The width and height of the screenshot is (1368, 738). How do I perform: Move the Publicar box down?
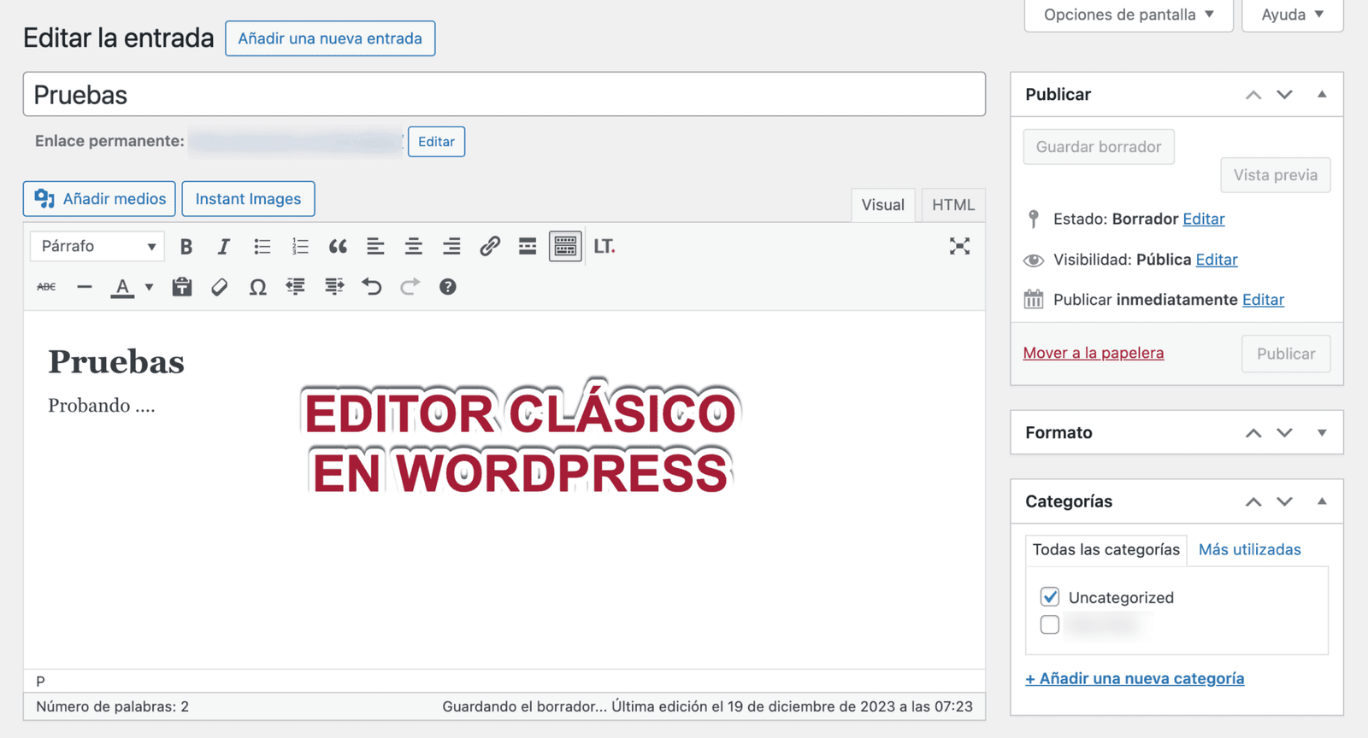(1284, 95)
